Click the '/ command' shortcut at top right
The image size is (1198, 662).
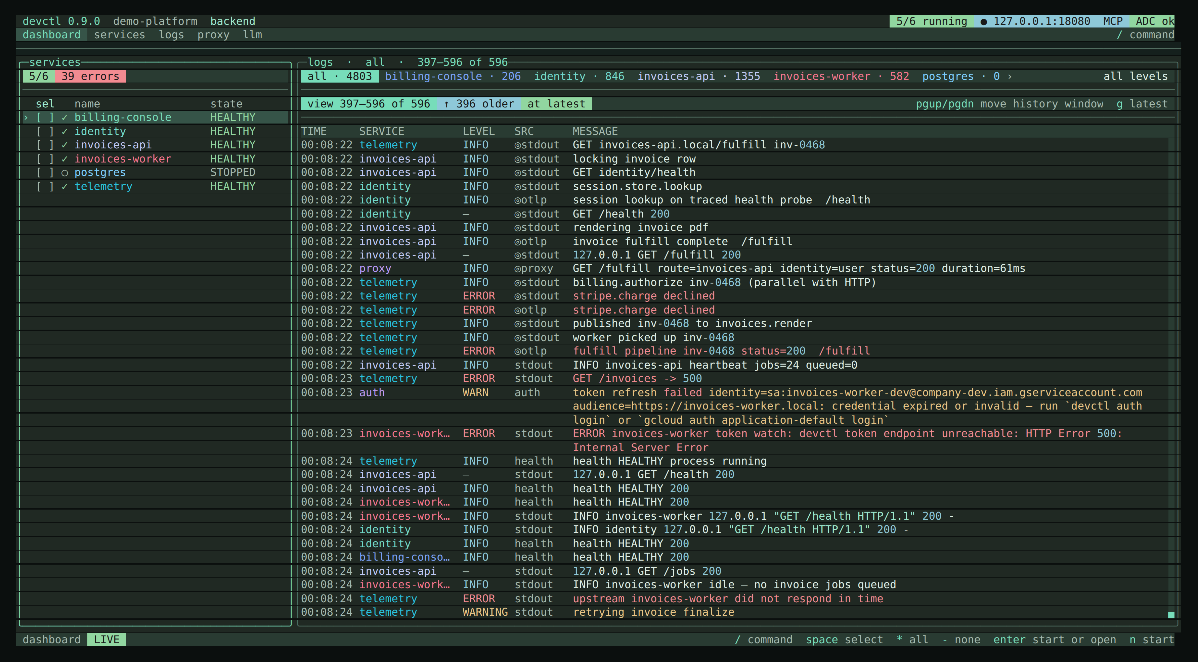1145,35
